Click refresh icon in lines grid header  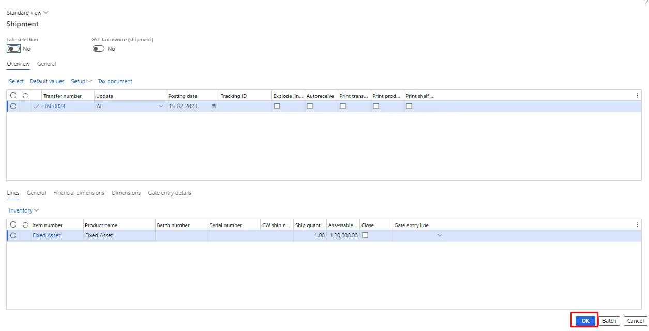click(25, 225)
